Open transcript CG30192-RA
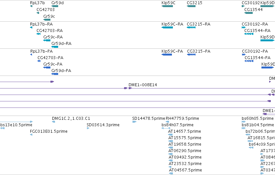Viewport: 275px width, 175px height. 244,27
